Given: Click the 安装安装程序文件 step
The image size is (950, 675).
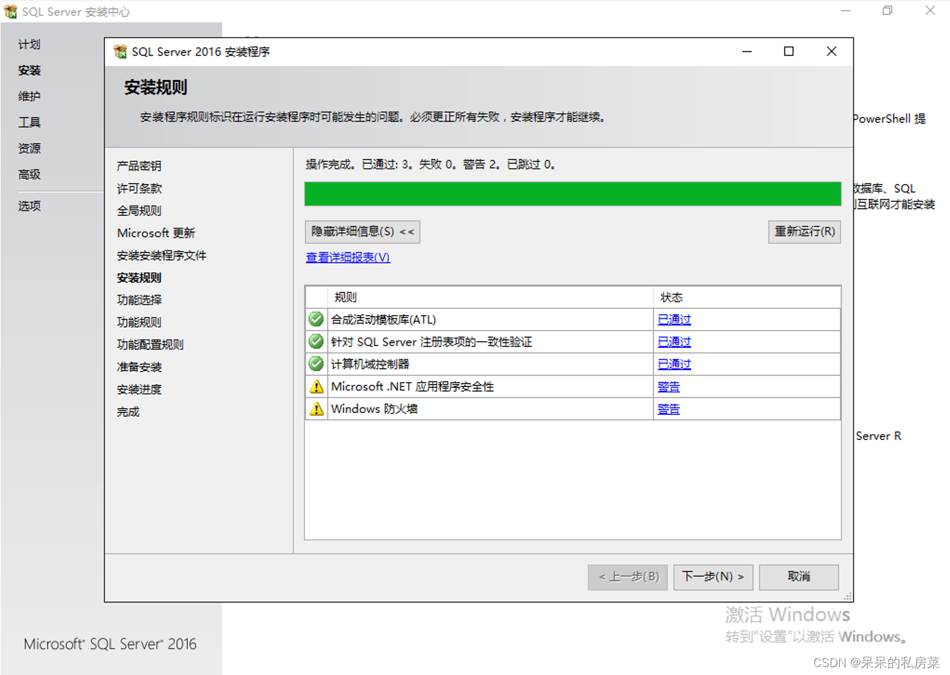Looking at the screenshot, I should point(162,255).
